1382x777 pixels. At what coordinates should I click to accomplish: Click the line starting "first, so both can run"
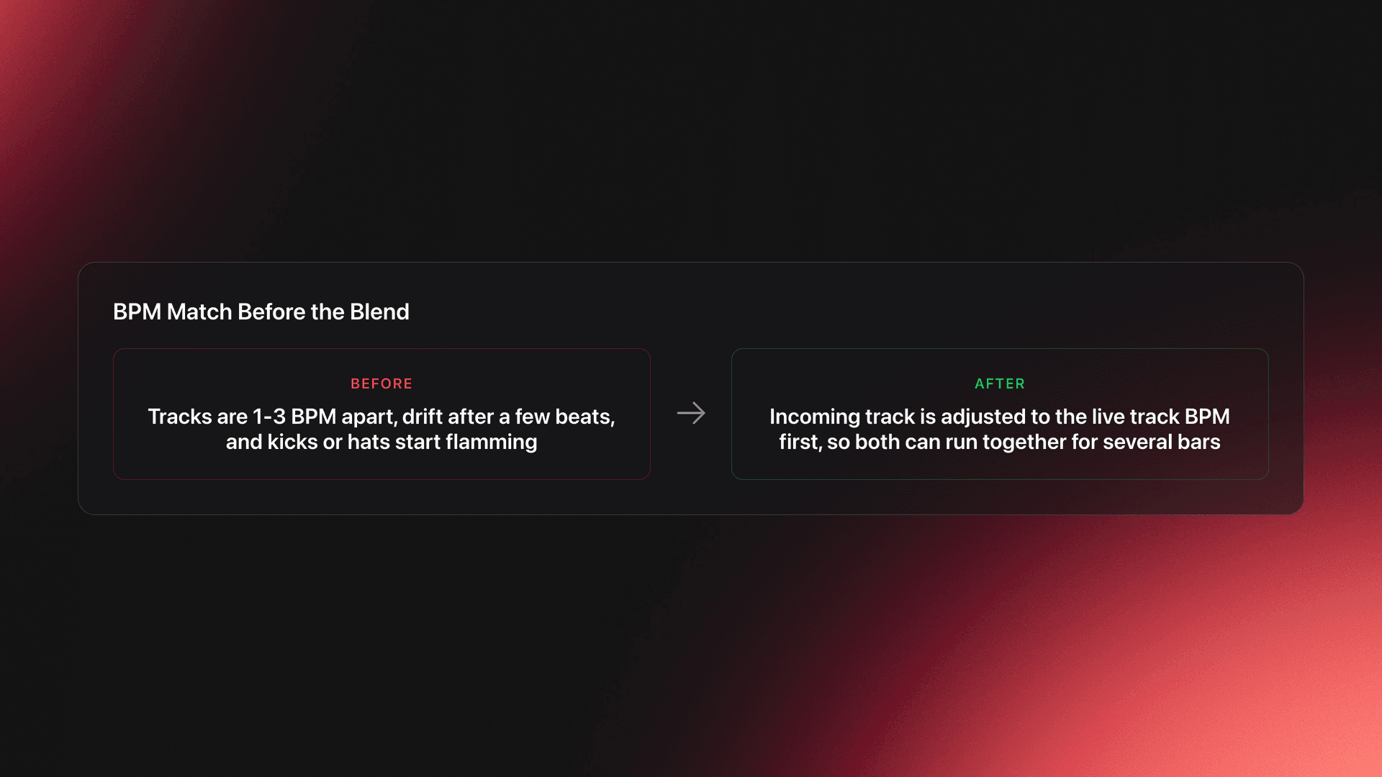(x=1000, y=442)
